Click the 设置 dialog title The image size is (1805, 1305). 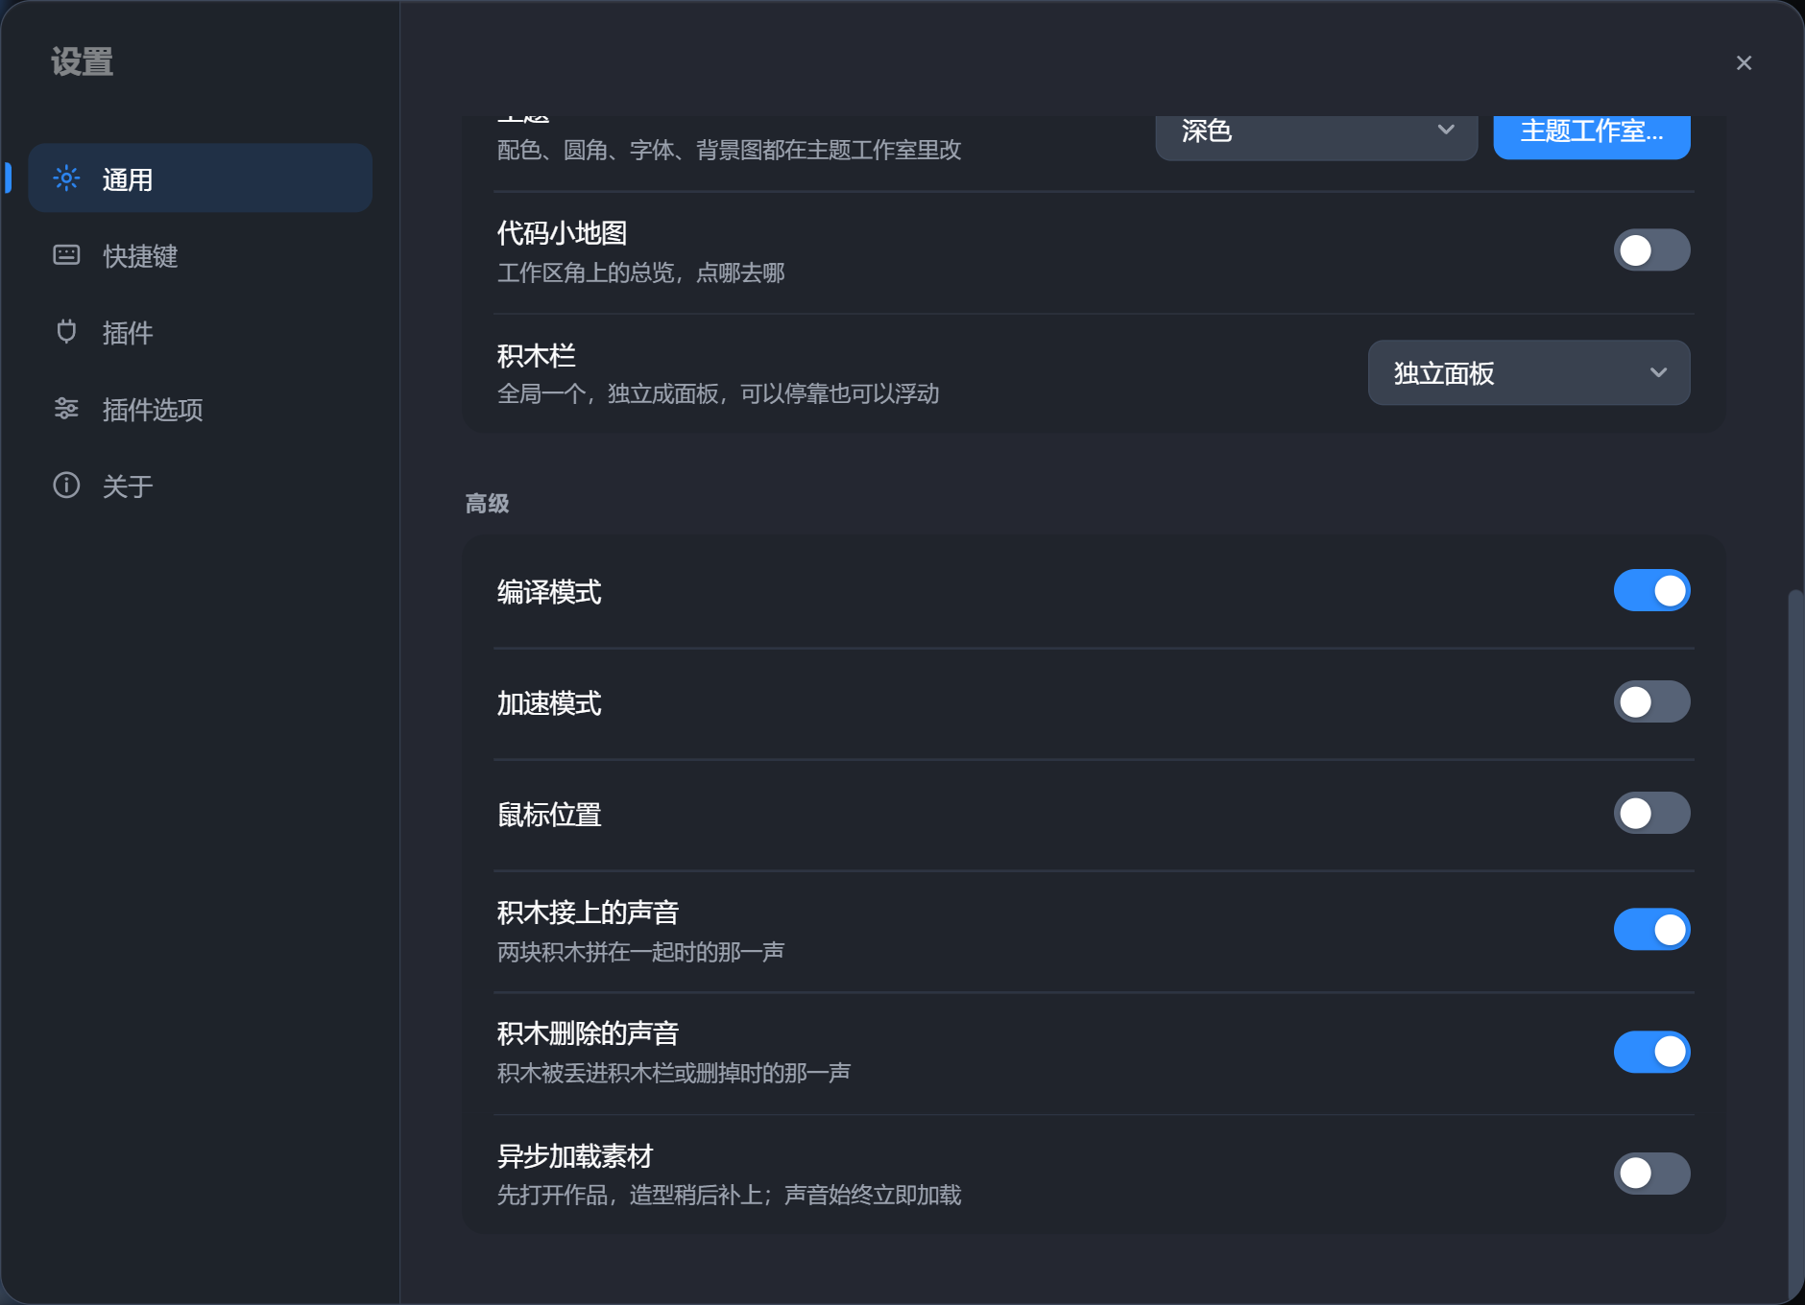(x=82, y=62)
